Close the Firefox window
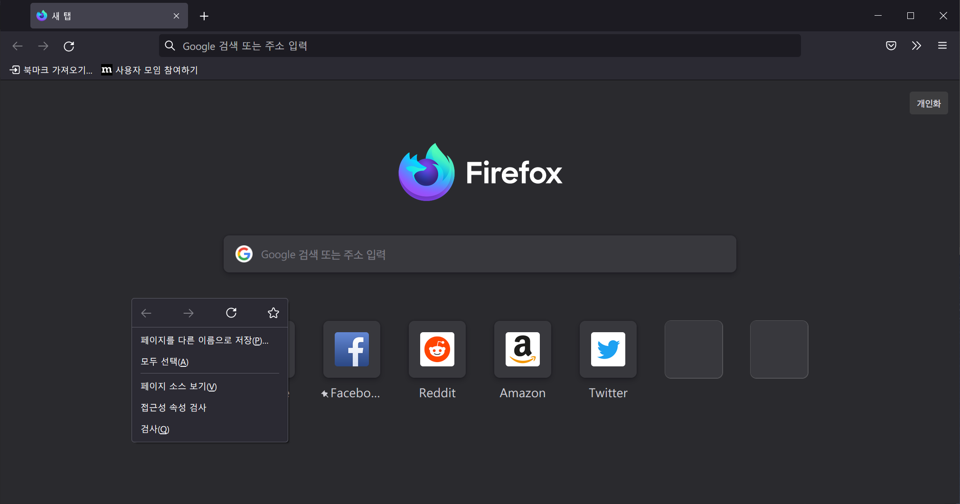Screen dimensions: 960x504 coord(943,16)
